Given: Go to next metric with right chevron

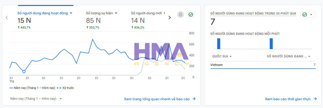Looking at the screenshot, I should pos(170,18).
